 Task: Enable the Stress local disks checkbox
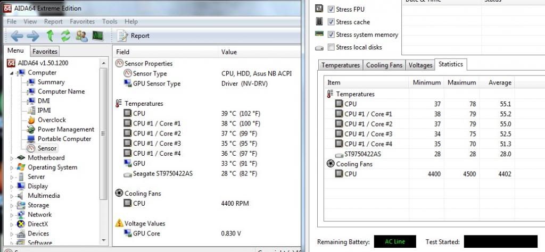(x=331, y=47)
